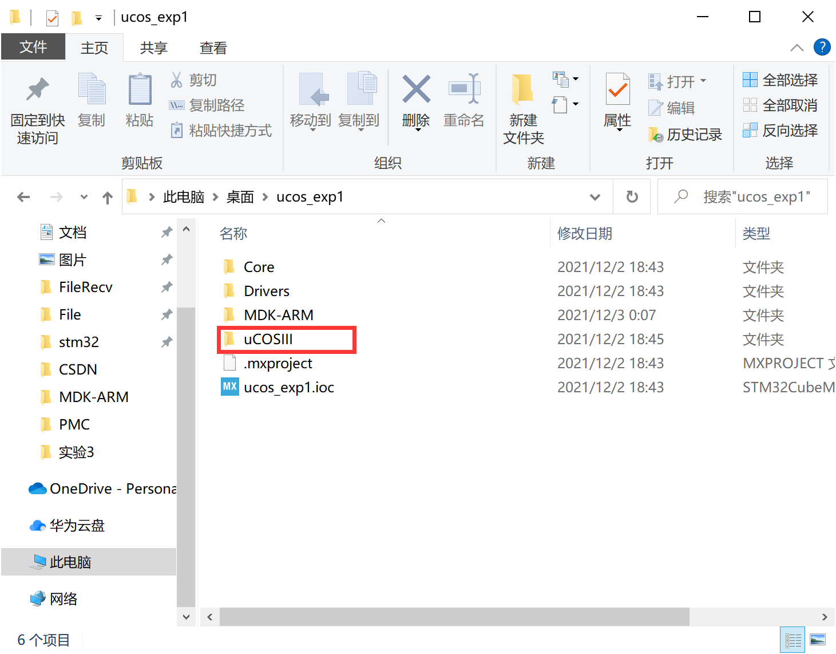The height and width of the screenshot is (654, 836).
Task: Open the address bar dropdown arrow
Action: pos(595,196)
